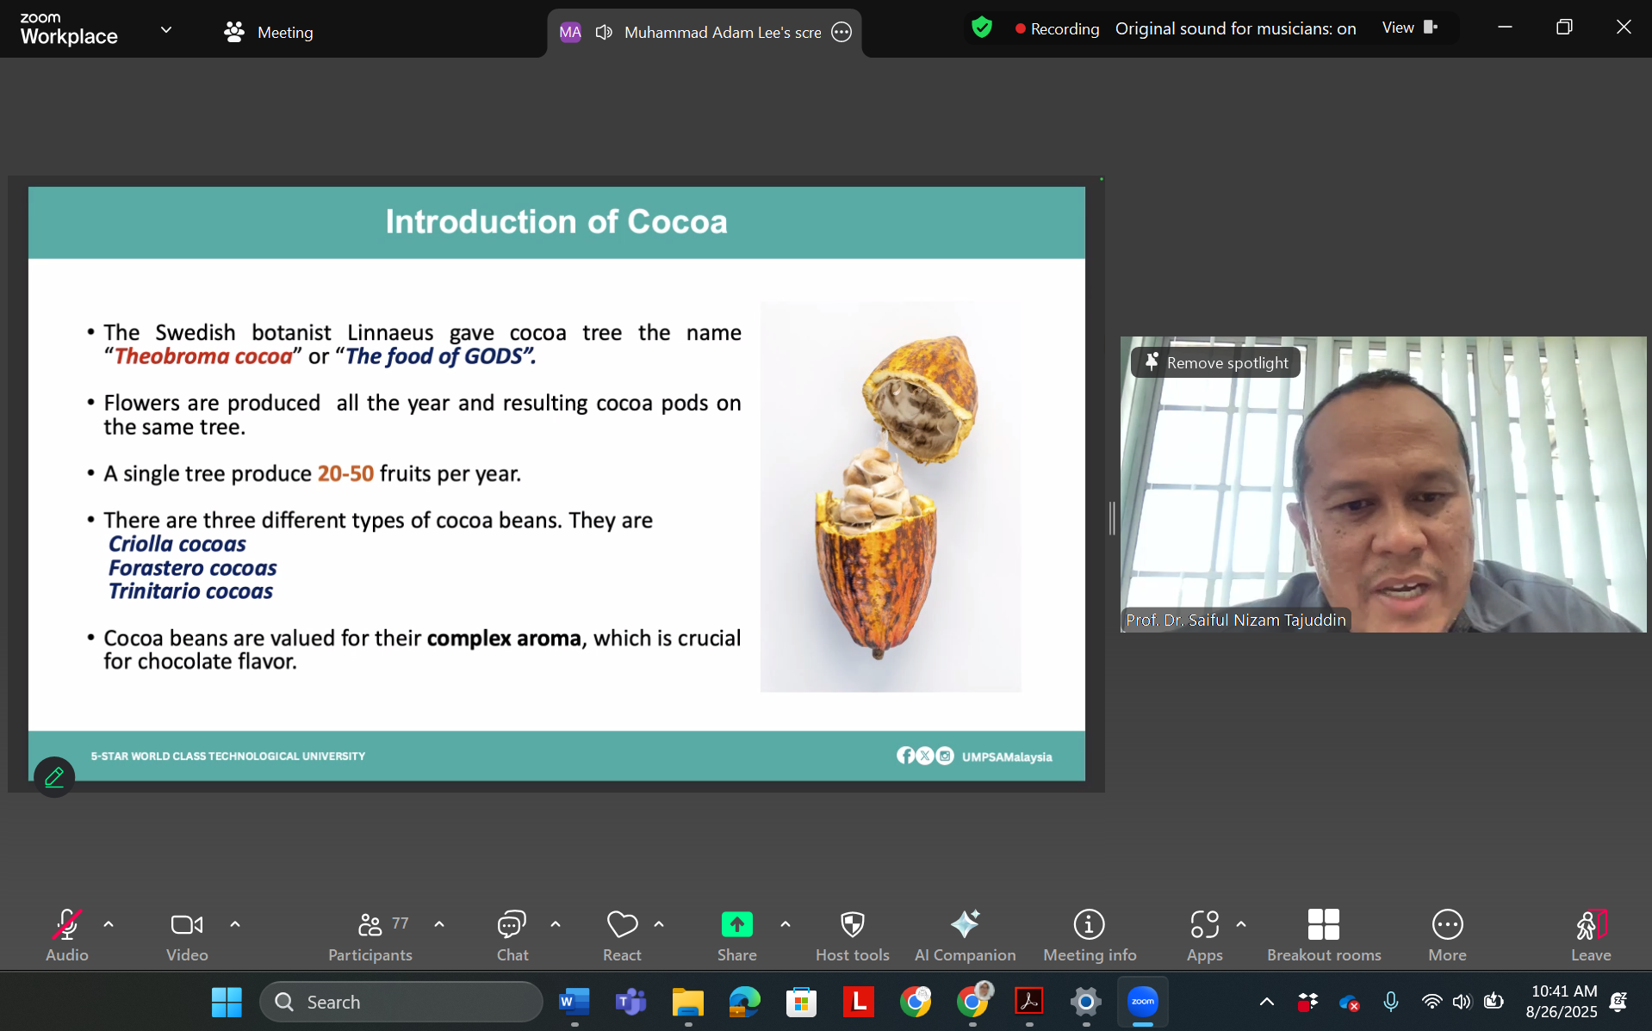Click Remove spotlight on speaker video

tap(1215, 362)
